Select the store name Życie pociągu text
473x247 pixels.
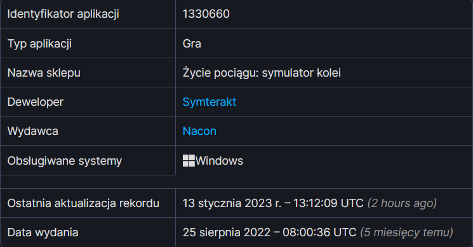(x=262, y=73)
